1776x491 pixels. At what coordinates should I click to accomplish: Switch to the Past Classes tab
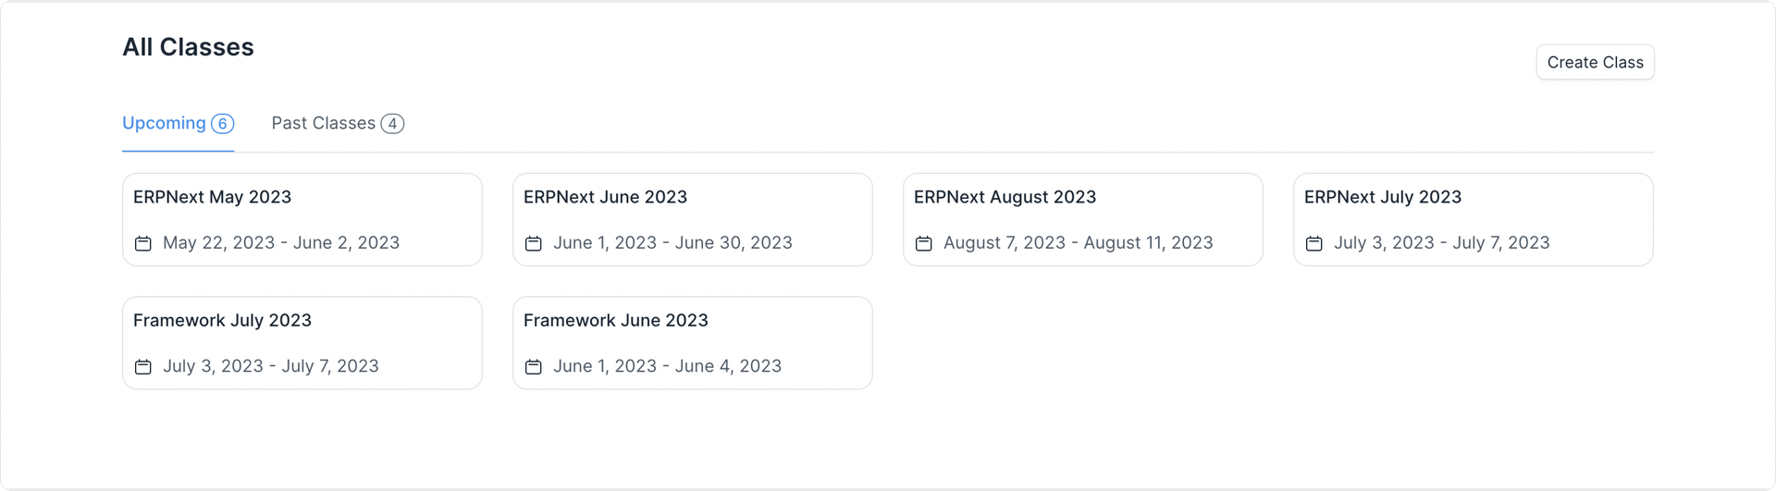[x=338, y=124]
